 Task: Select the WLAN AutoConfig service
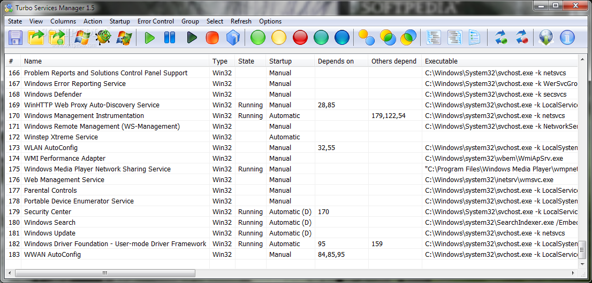coord(292,148)
